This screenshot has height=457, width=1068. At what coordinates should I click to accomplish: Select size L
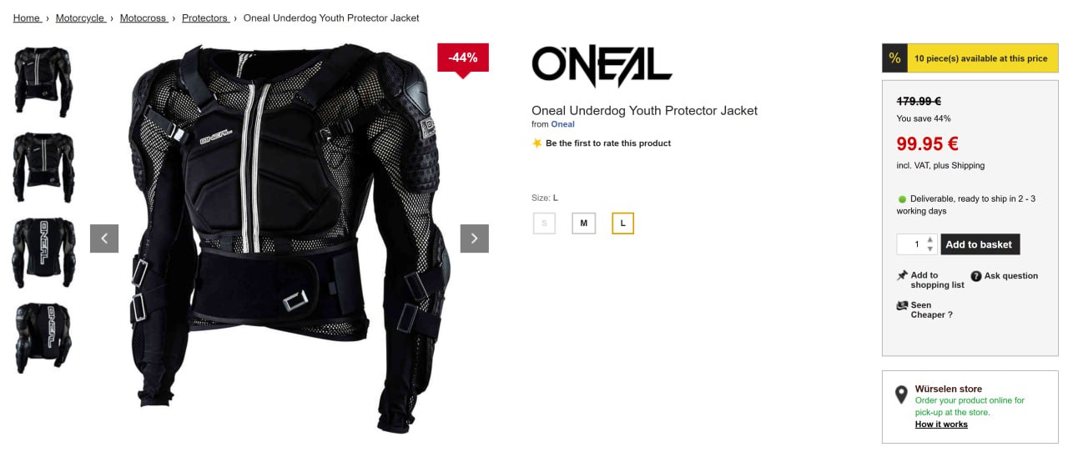pyautogui.click(x=623, y=223)
